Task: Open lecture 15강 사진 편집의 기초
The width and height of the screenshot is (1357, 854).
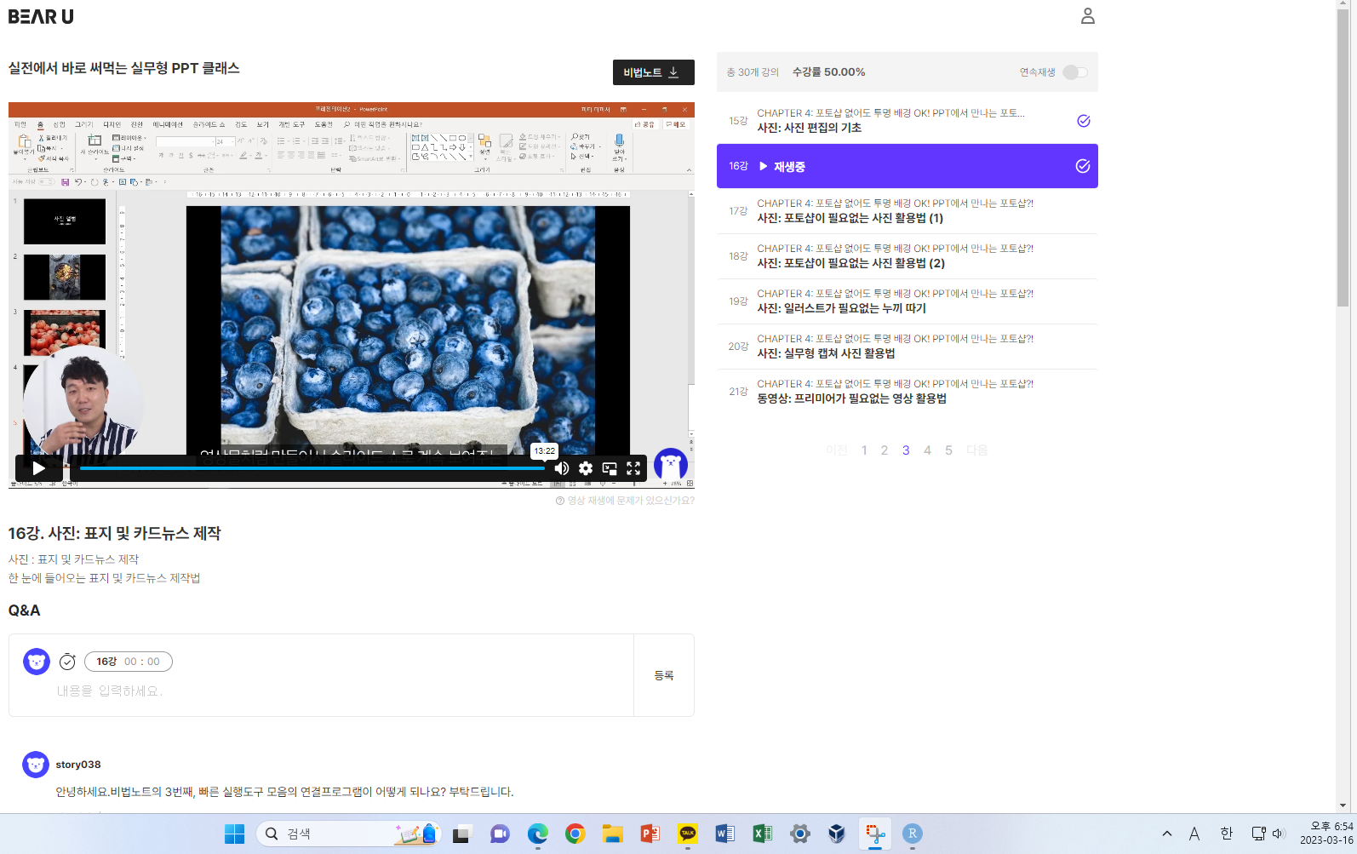Action: click(x=908, y=121)
